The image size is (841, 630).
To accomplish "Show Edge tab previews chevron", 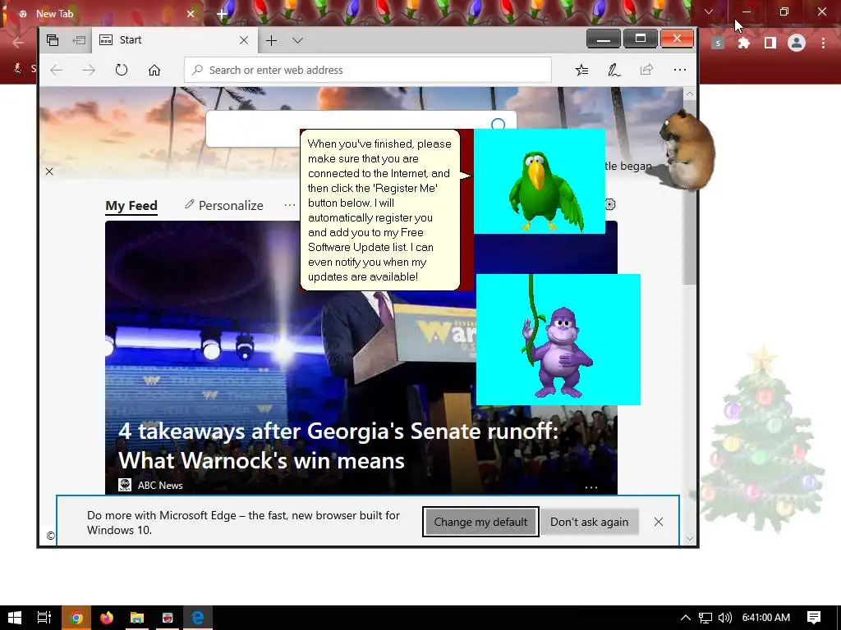I will [x=297, y=40].
